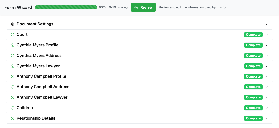This screenshot has width=279, height=128.
Task: Click Complete badge for Cynthia Myers Address
Action: click(253, 56)
